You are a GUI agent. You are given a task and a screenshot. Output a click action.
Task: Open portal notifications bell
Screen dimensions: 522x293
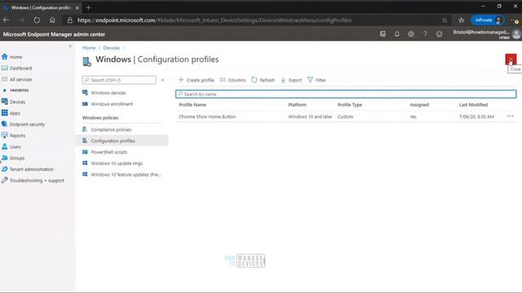[397, 34]
